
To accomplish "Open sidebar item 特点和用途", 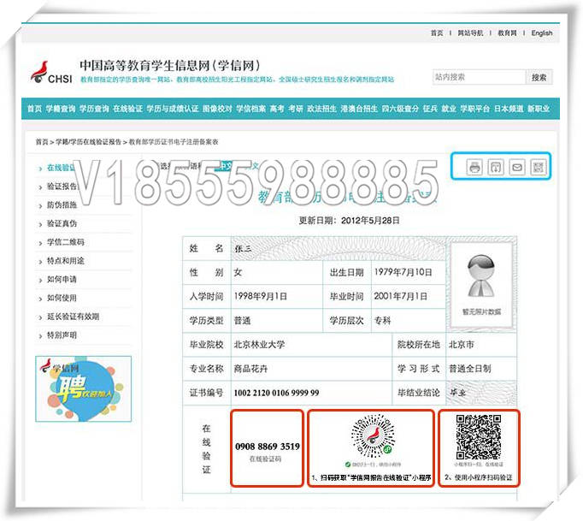I will point(66,260).
